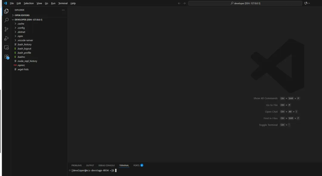Open the Edit menu
The image size is (322, 176).
[x=19, y=3]
